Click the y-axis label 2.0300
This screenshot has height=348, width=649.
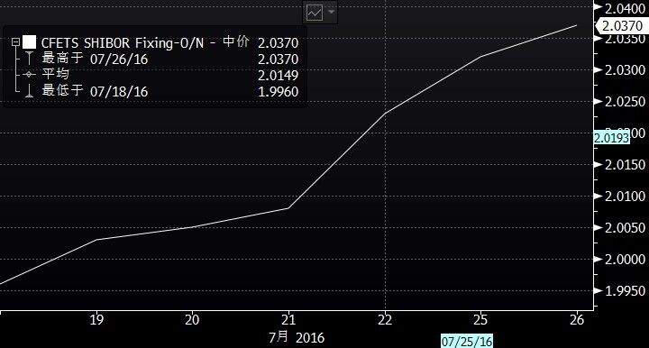click(x=625, y=70)
